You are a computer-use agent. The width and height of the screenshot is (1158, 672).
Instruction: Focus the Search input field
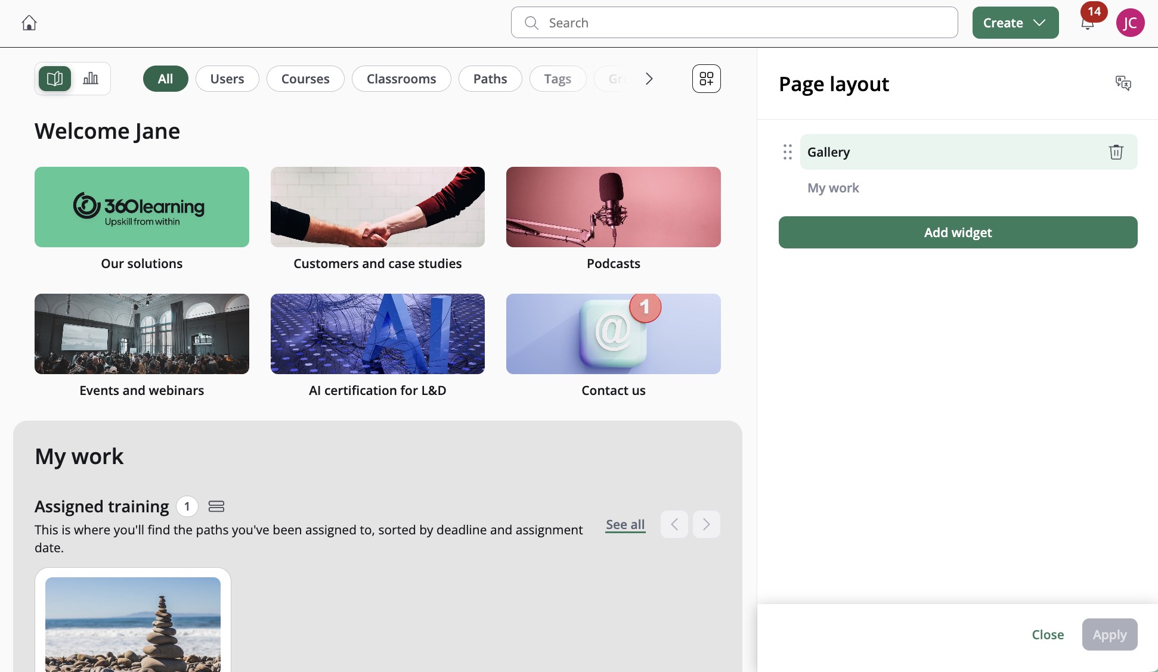(x=735, y=23)
